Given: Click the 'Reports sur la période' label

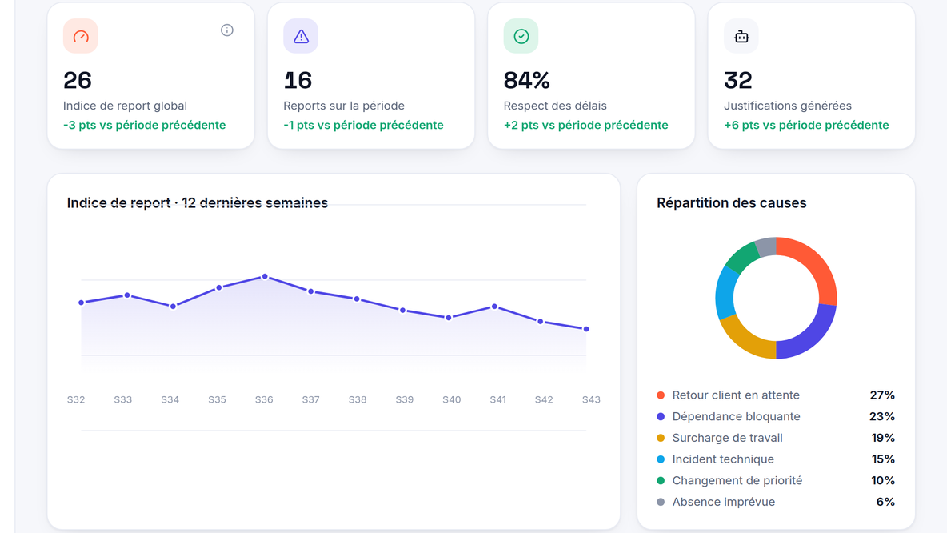Looking at the screenshot, I should point(344,106).
